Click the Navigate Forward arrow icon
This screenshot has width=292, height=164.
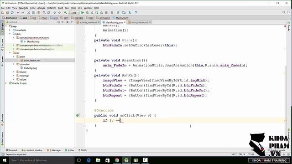coord(59,13)
